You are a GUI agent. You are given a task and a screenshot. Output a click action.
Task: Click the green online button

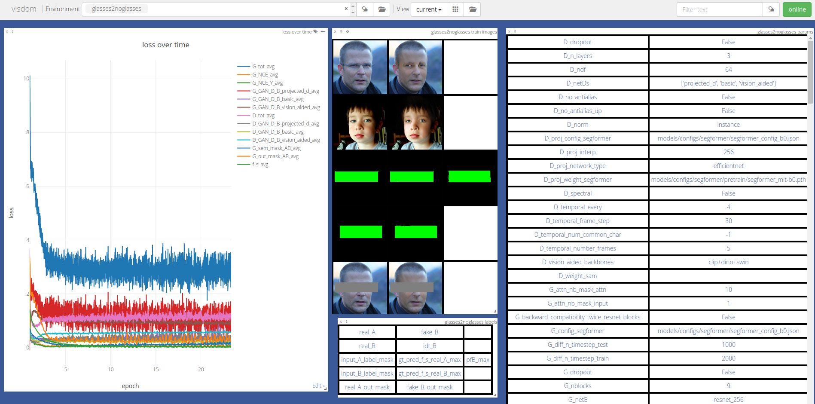(x=797, y=9)
